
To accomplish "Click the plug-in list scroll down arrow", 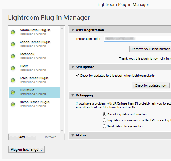I will point(62,131).
